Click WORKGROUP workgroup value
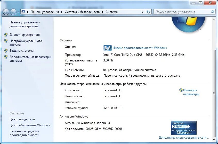Screen dimensions: 218x144 113,108
